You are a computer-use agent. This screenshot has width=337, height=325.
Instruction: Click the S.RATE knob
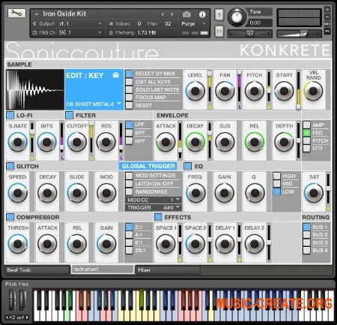(18, 142)
